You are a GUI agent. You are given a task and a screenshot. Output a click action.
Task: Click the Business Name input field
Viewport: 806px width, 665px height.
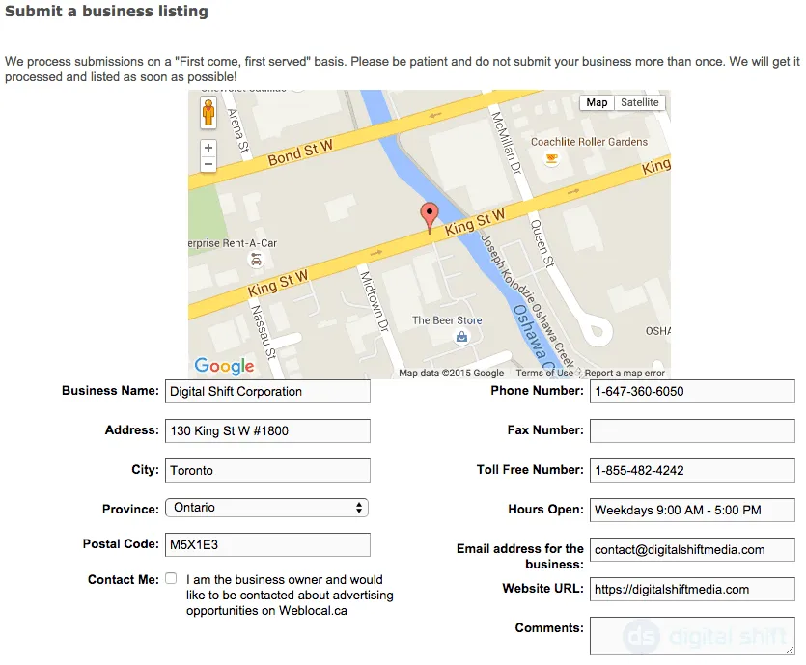click(x=267, y=392)
